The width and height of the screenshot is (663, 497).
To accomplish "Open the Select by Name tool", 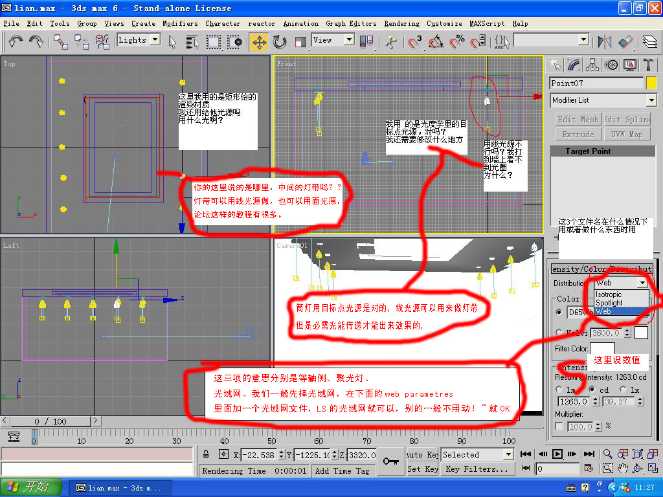I will (193, 42).
